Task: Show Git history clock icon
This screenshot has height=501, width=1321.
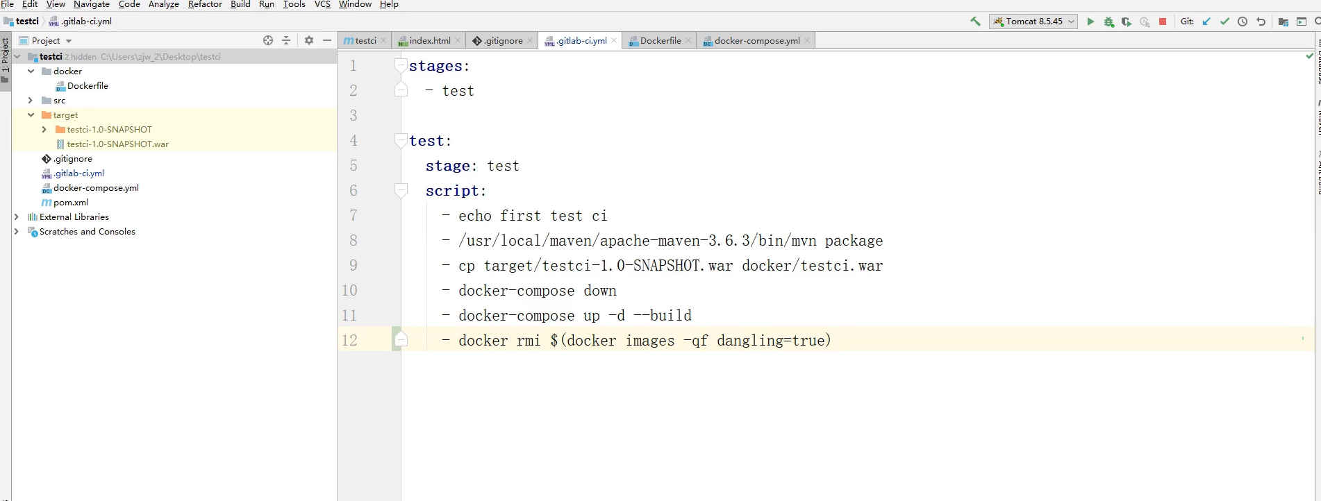Action: click(1243, 22)
